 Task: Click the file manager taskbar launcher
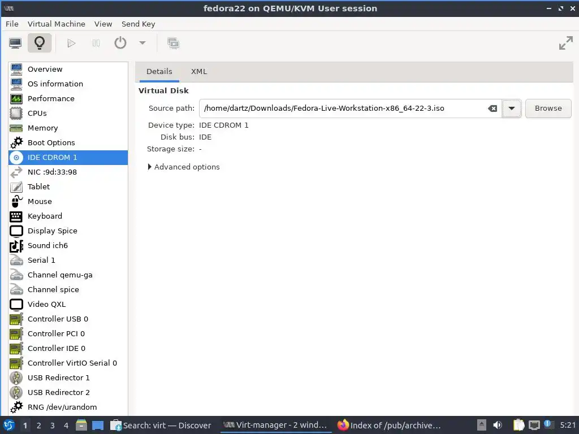[81, 425]
